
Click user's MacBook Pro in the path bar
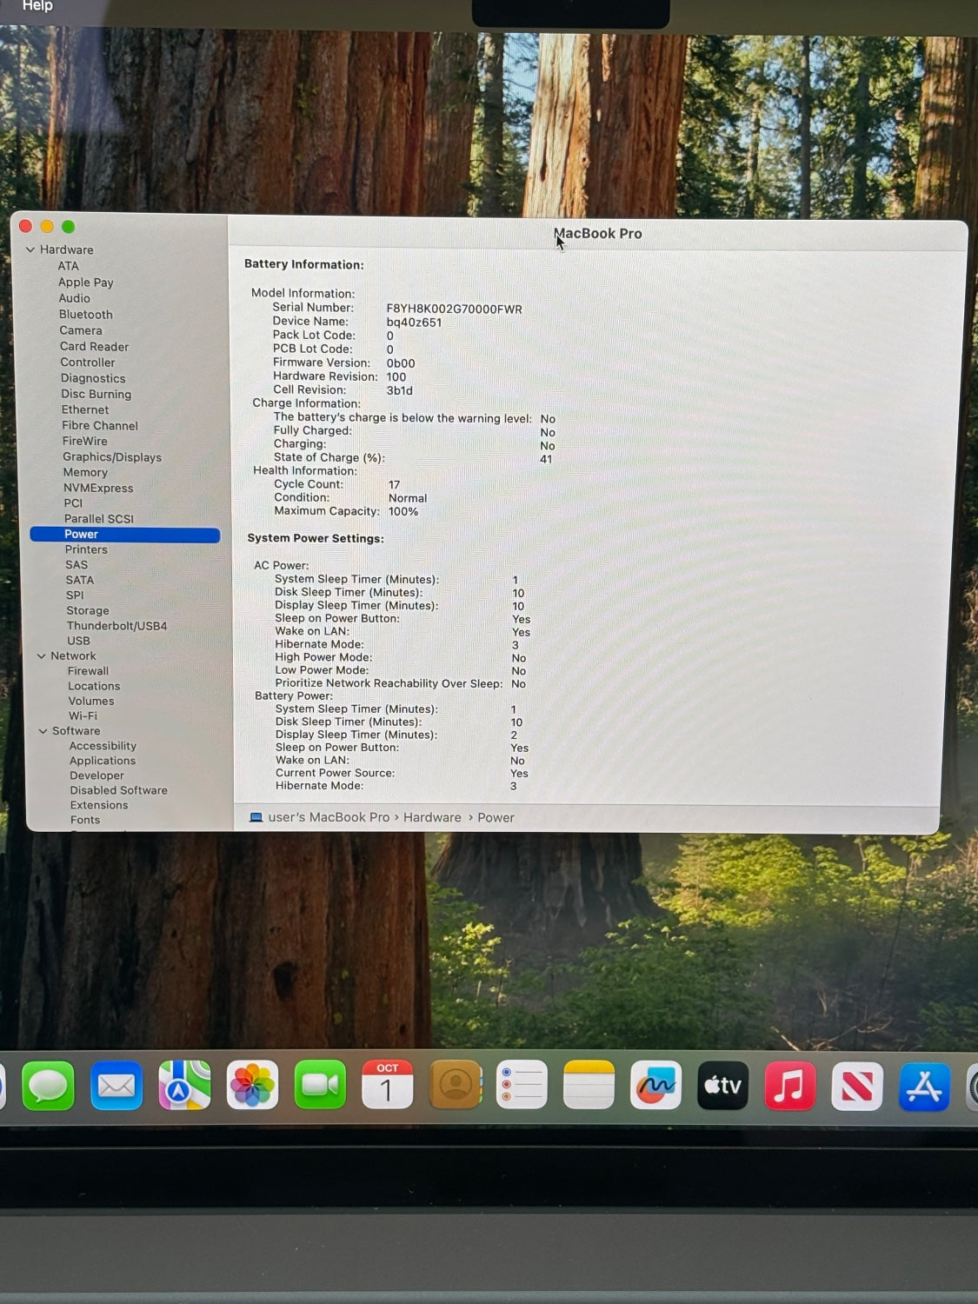(329, 818)
